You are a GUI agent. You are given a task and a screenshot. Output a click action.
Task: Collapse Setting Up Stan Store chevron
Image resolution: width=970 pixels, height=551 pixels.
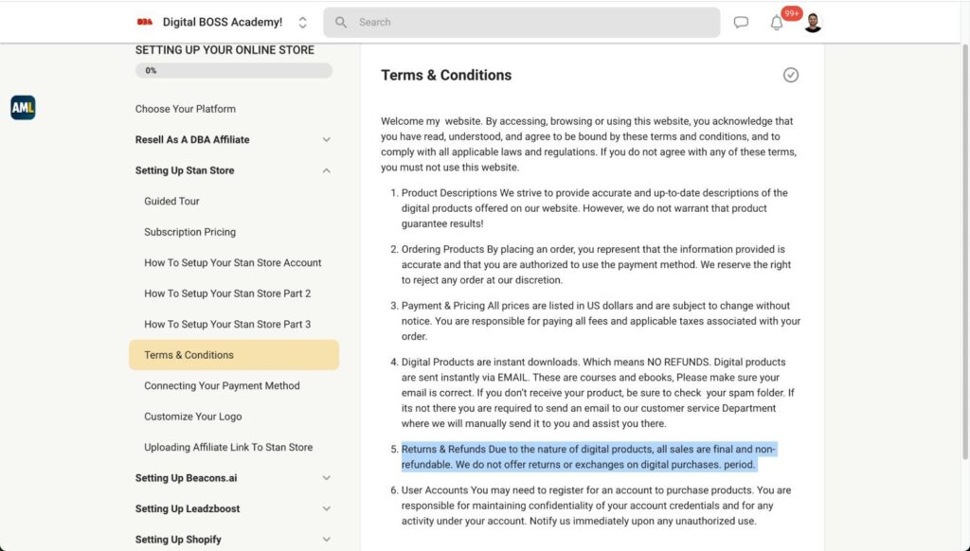pyautogui.click(x=326, y=170)
